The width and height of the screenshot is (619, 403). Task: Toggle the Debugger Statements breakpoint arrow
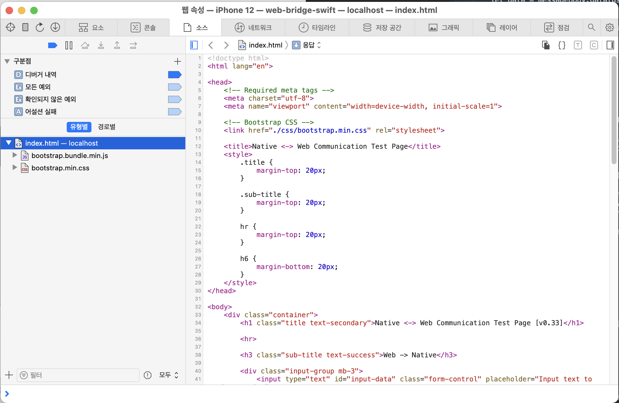pos(175,75)
